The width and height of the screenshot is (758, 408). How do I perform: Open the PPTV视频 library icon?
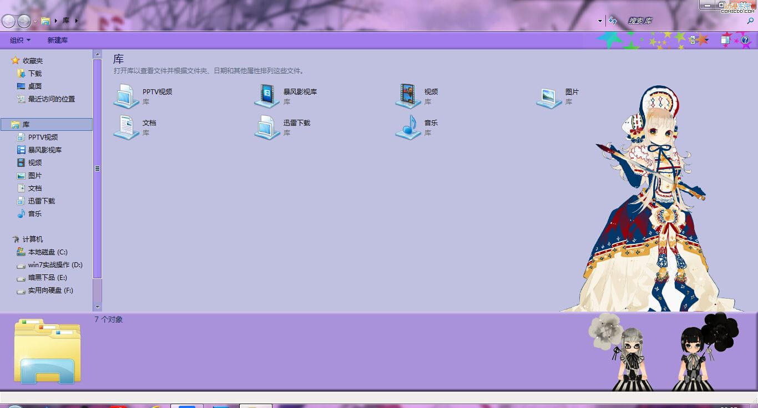coord(127,95)
